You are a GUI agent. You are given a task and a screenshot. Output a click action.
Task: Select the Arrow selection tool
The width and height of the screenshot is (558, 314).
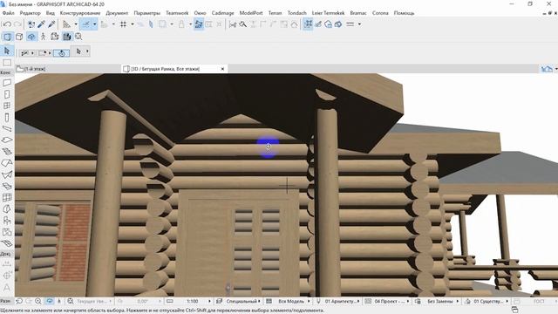coord(7,51)
